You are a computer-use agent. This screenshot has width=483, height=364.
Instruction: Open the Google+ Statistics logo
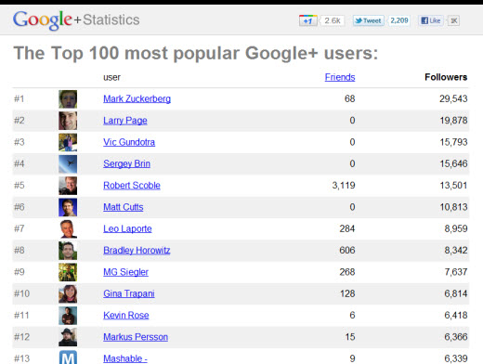pos(76,20)
